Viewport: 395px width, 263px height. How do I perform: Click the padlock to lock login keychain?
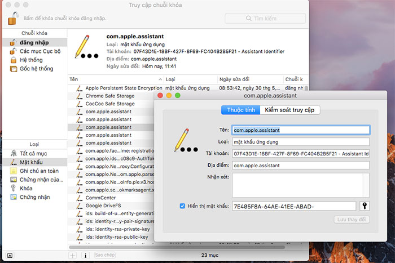click(13, 19)
